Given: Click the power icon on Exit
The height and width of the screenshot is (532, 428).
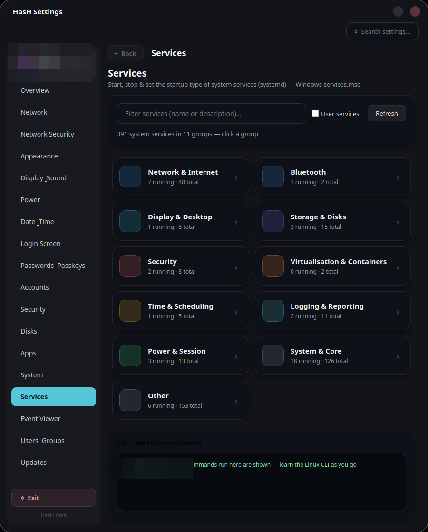Looking at the screenshot, I should point(23,498).
